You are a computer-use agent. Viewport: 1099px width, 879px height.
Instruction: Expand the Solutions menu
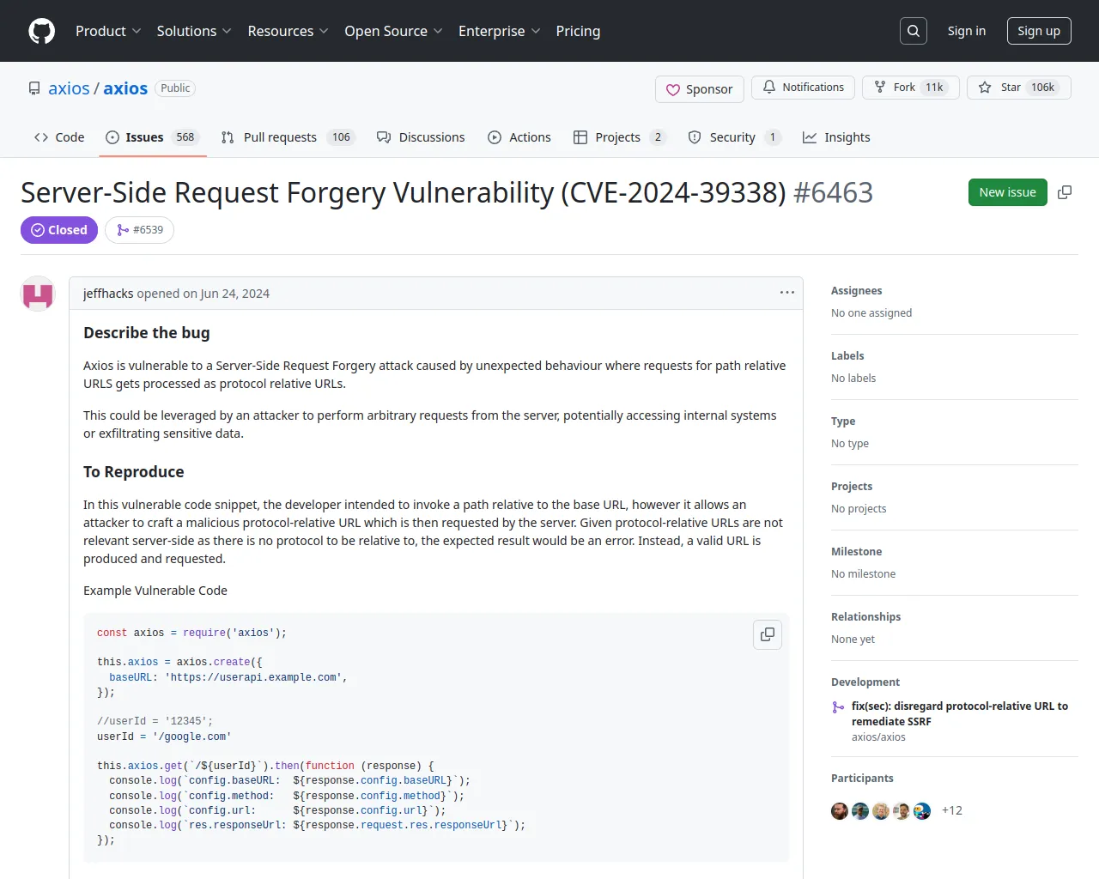tap(194, 31)
